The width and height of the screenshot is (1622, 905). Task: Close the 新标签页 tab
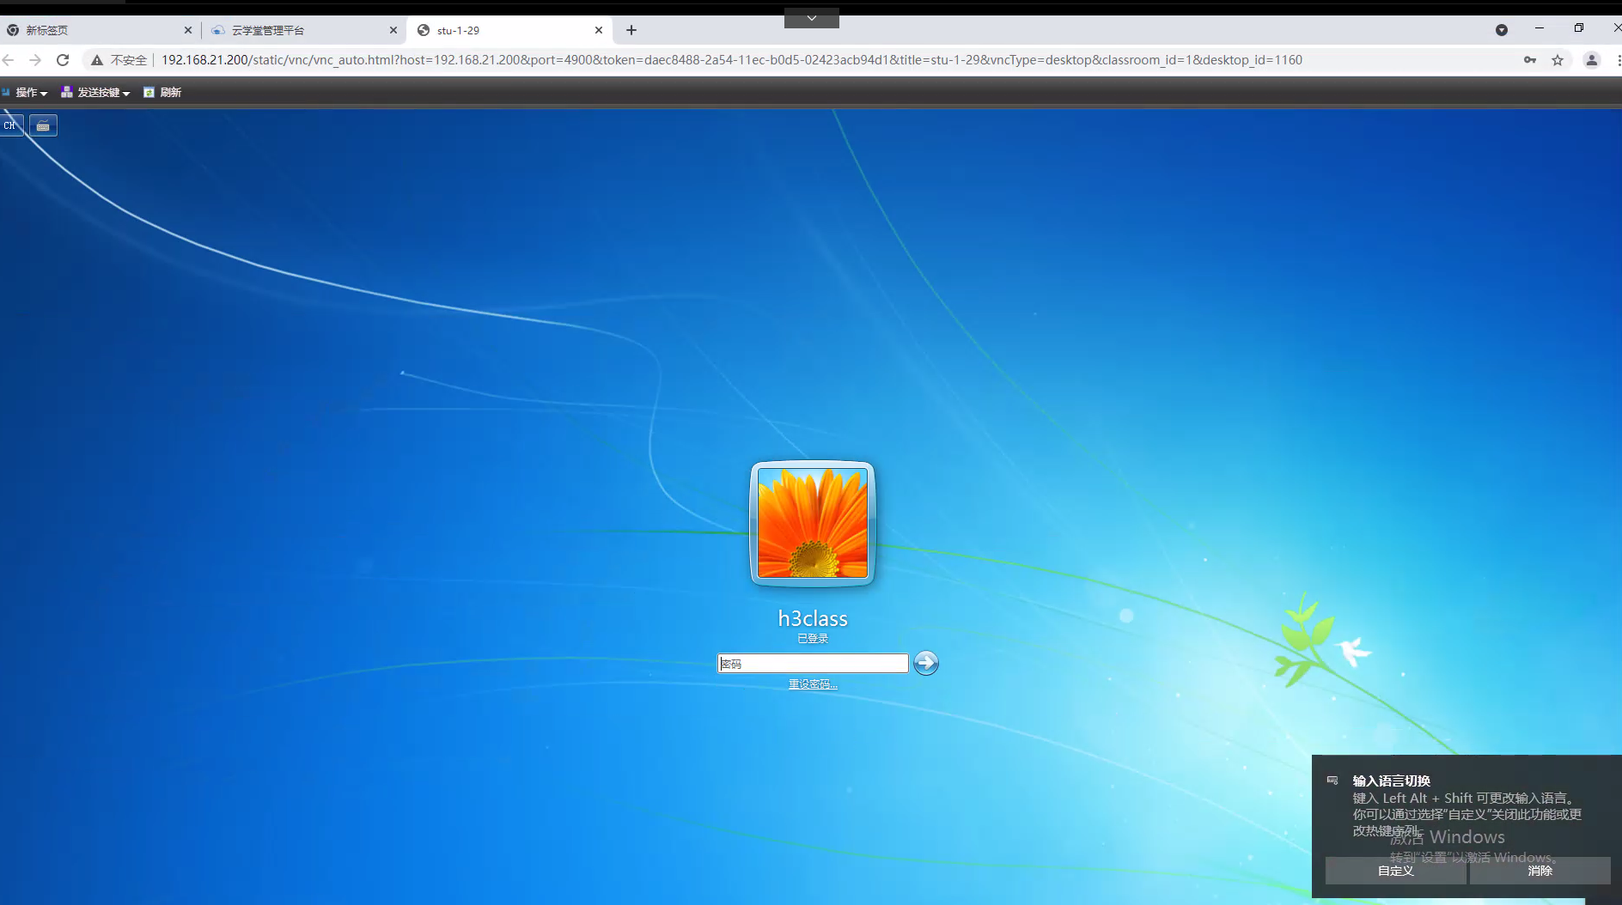(188, 30)
